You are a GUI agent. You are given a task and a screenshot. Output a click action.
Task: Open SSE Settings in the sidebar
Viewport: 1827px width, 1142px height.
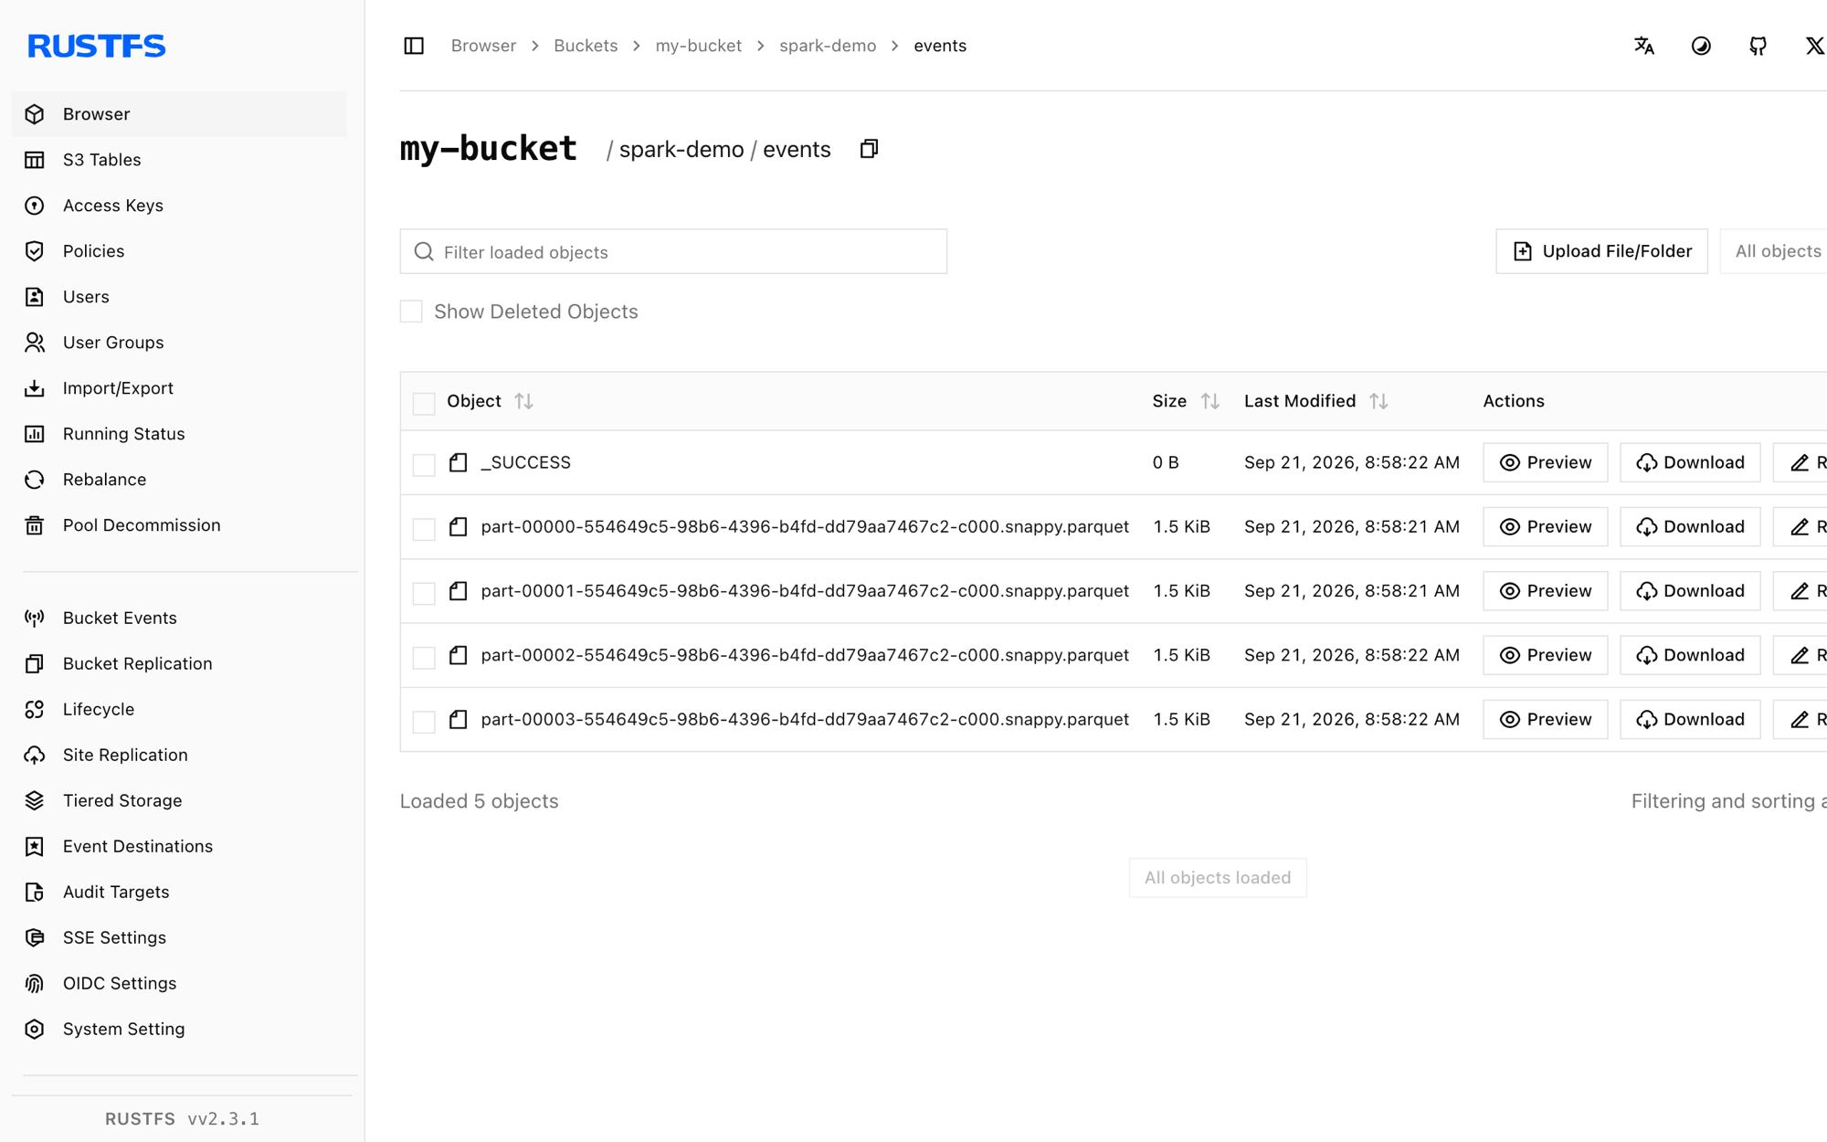(x=179, y=937)
